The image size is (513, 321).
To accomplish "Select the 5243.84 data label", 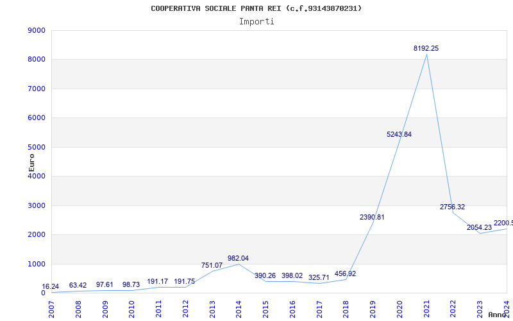I will click(x=399, y=134).
